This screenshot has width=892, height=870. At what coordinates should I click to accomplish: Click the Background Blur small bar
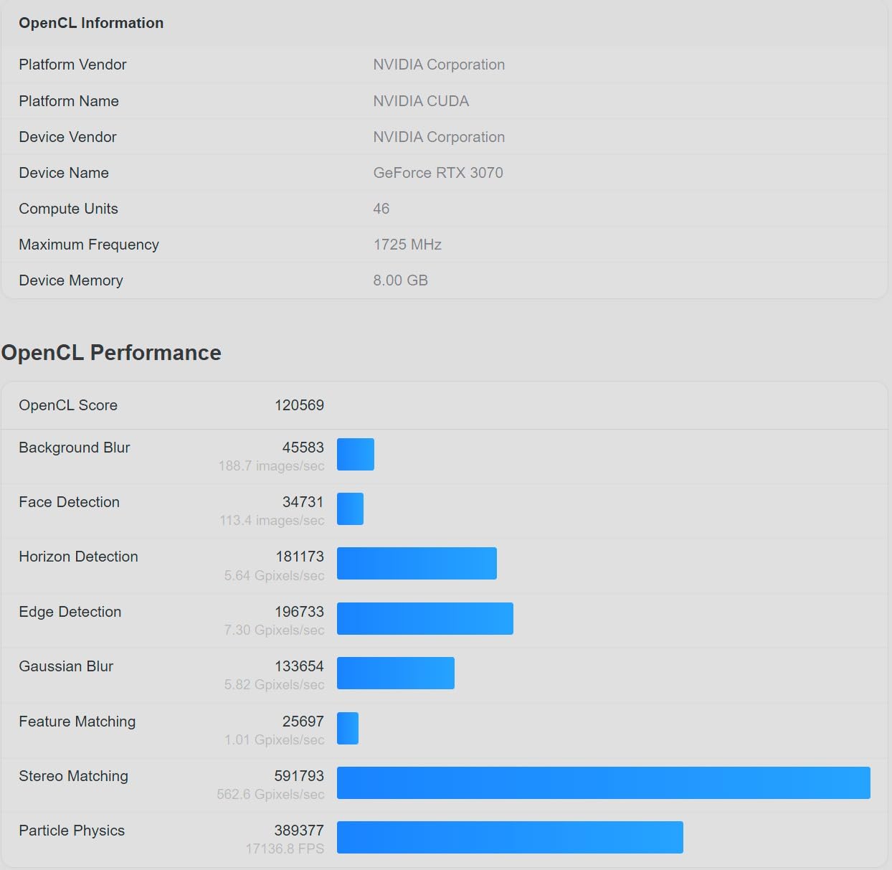tap(356, 454)
